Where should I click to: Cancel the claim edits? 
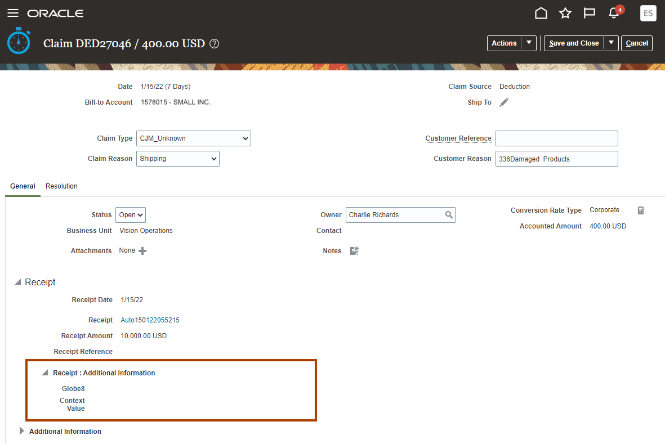(636, 43)
